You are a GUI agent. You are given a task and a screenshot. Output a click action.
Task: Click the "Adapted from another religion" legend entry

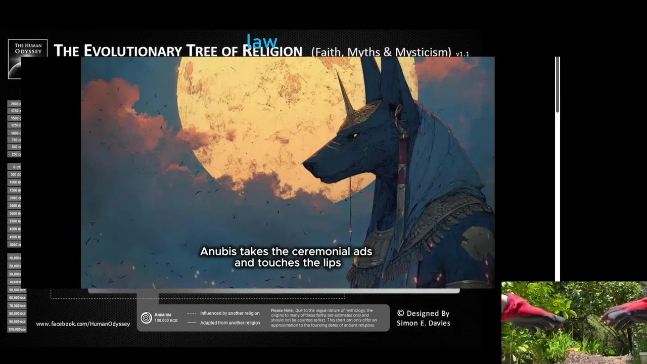point(223,323)
